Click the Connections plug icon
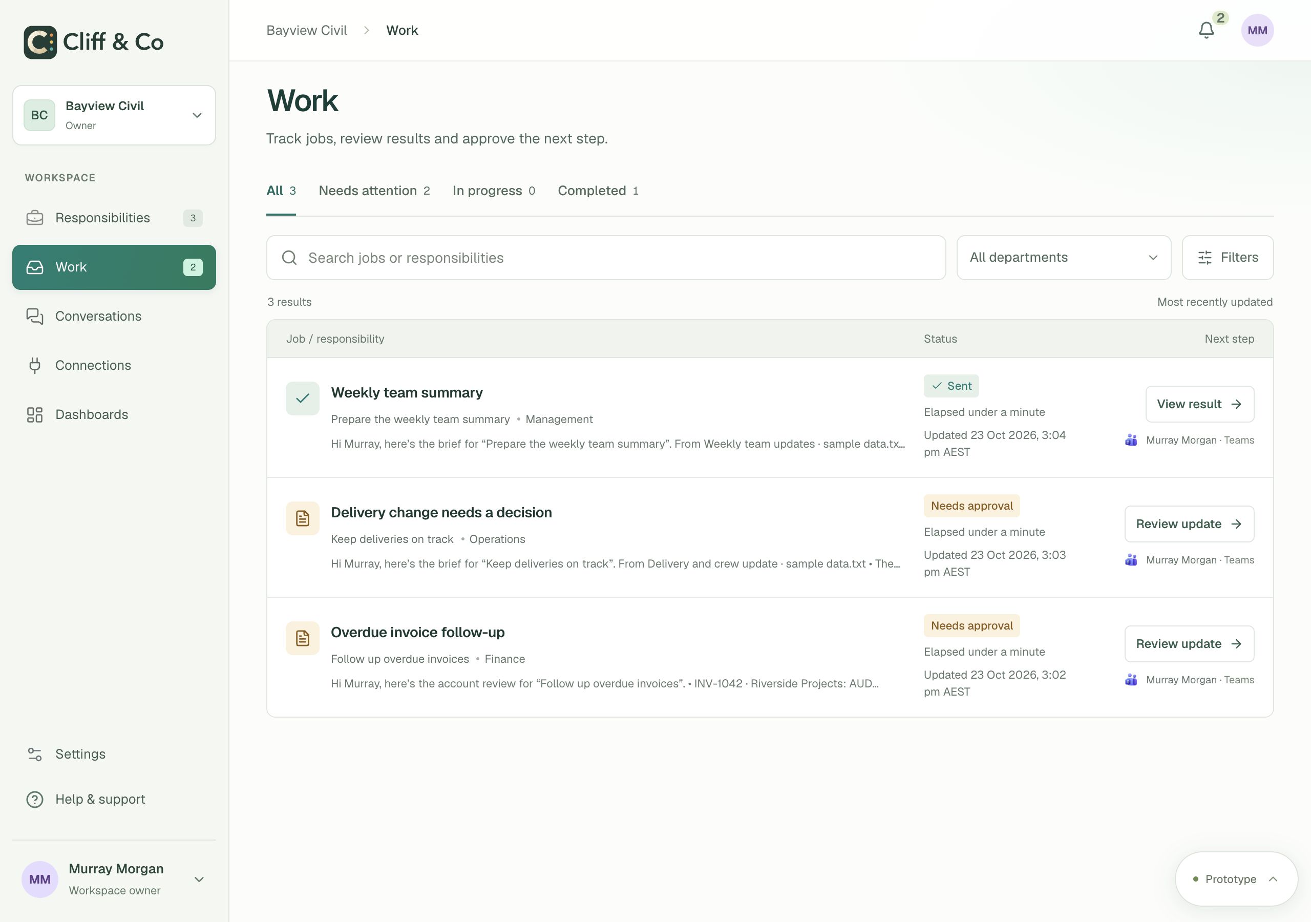 coord(35,365)
